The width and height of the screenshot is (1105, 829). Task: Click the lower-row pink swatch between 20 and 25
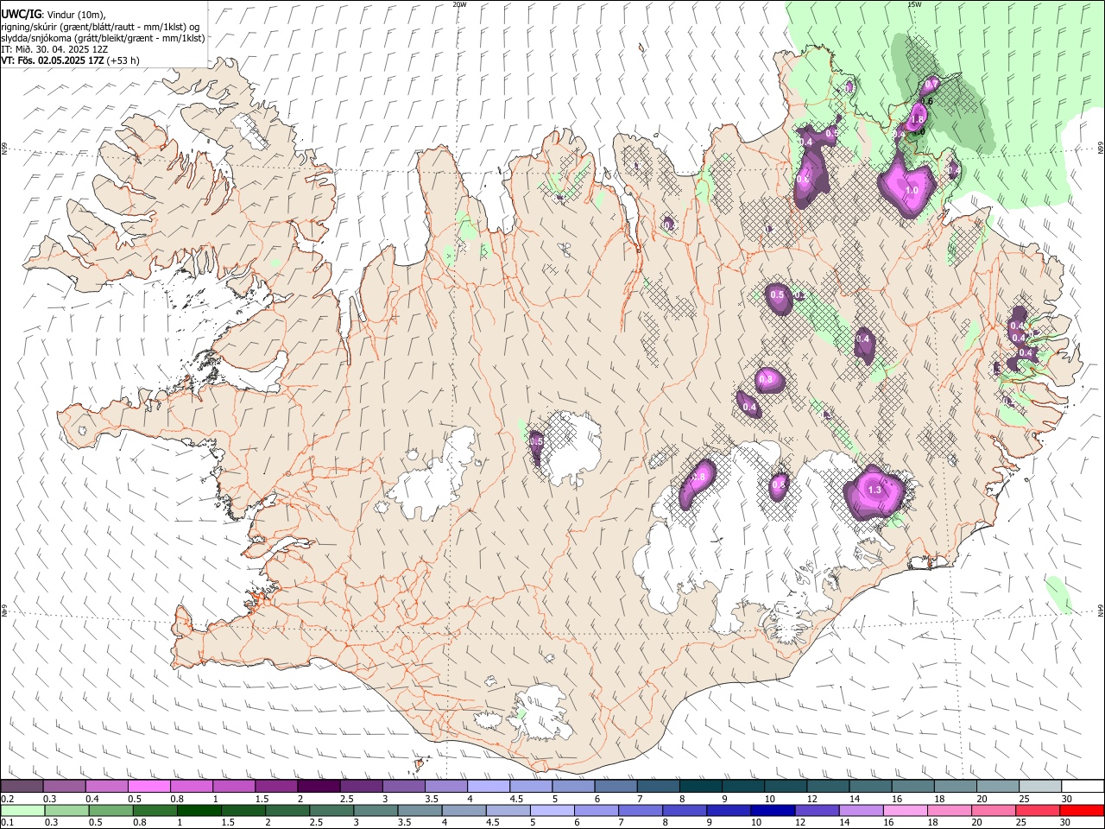(994, 810)
